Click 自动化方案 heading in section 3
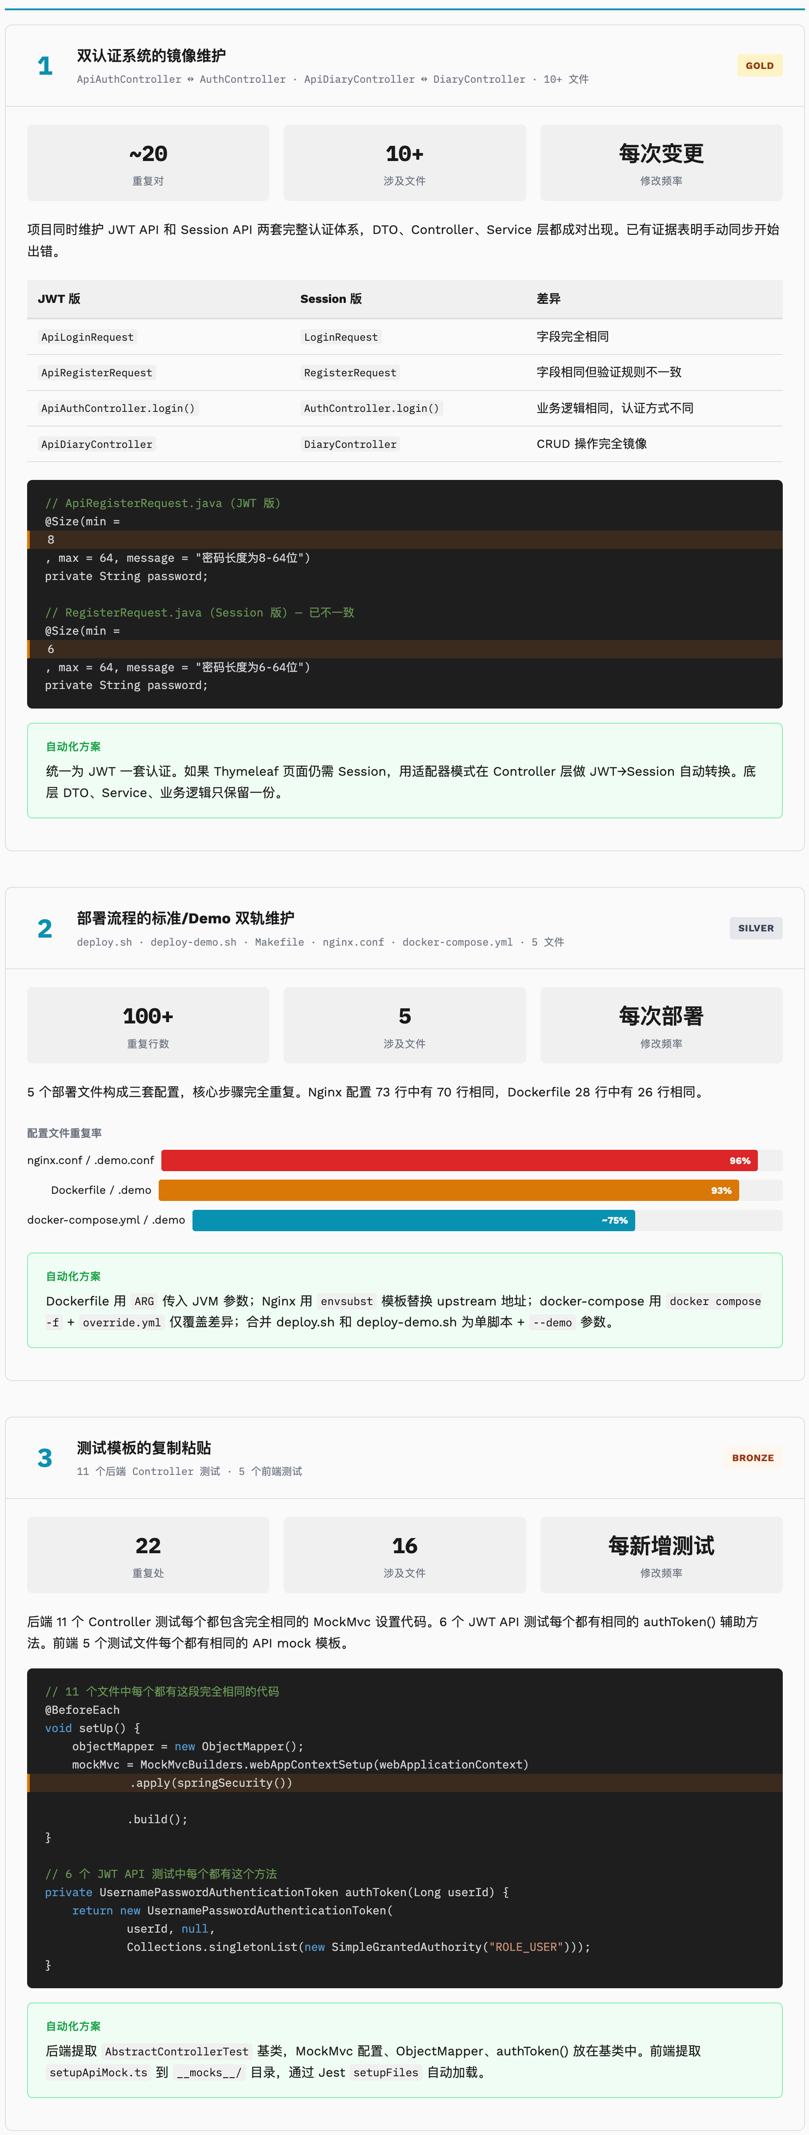This screenshot has width=809, height=2135. (74, 2026)
